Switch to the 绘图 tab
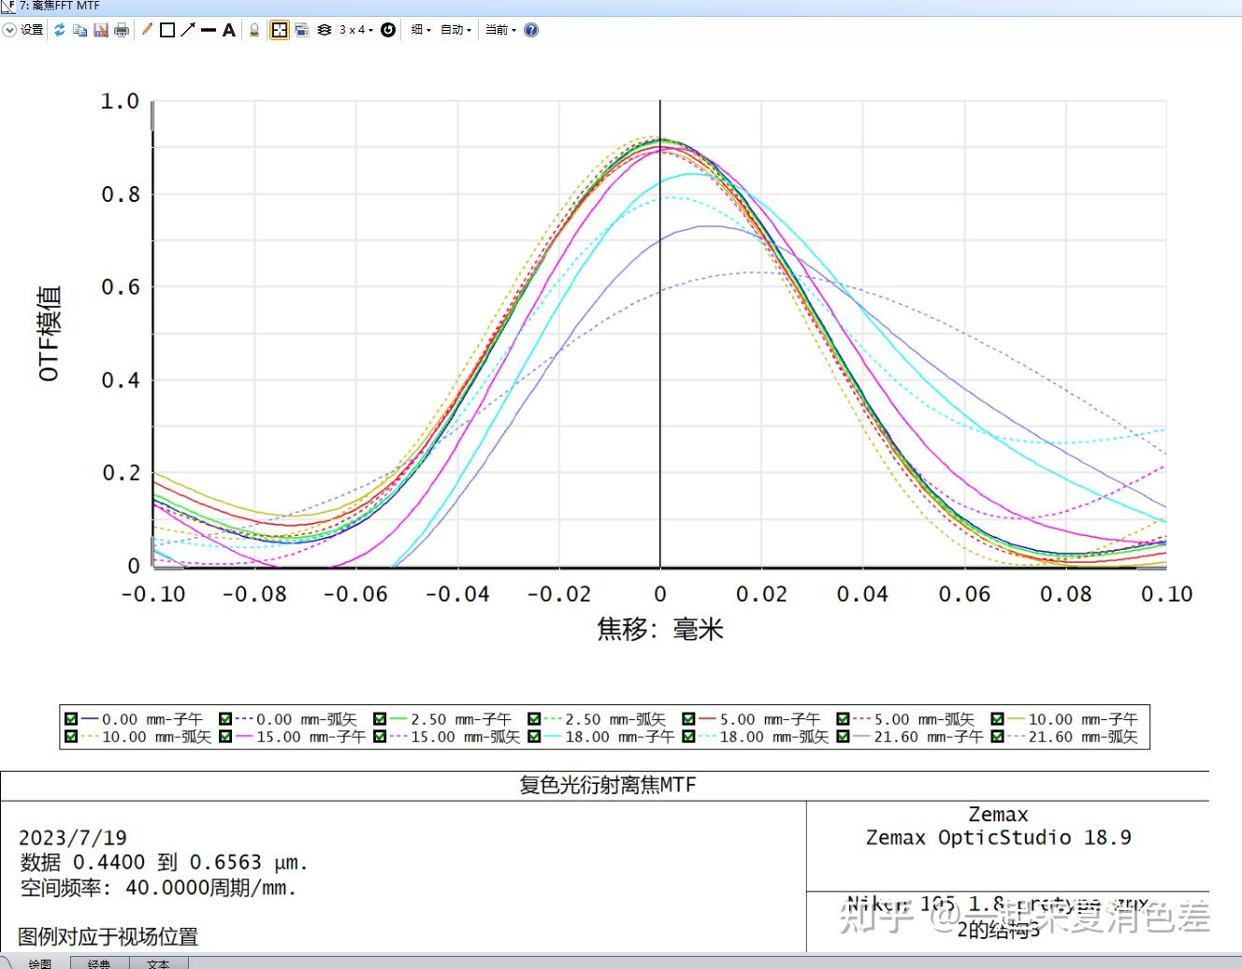Viewport: 1242px width, 969px height. 39,962
